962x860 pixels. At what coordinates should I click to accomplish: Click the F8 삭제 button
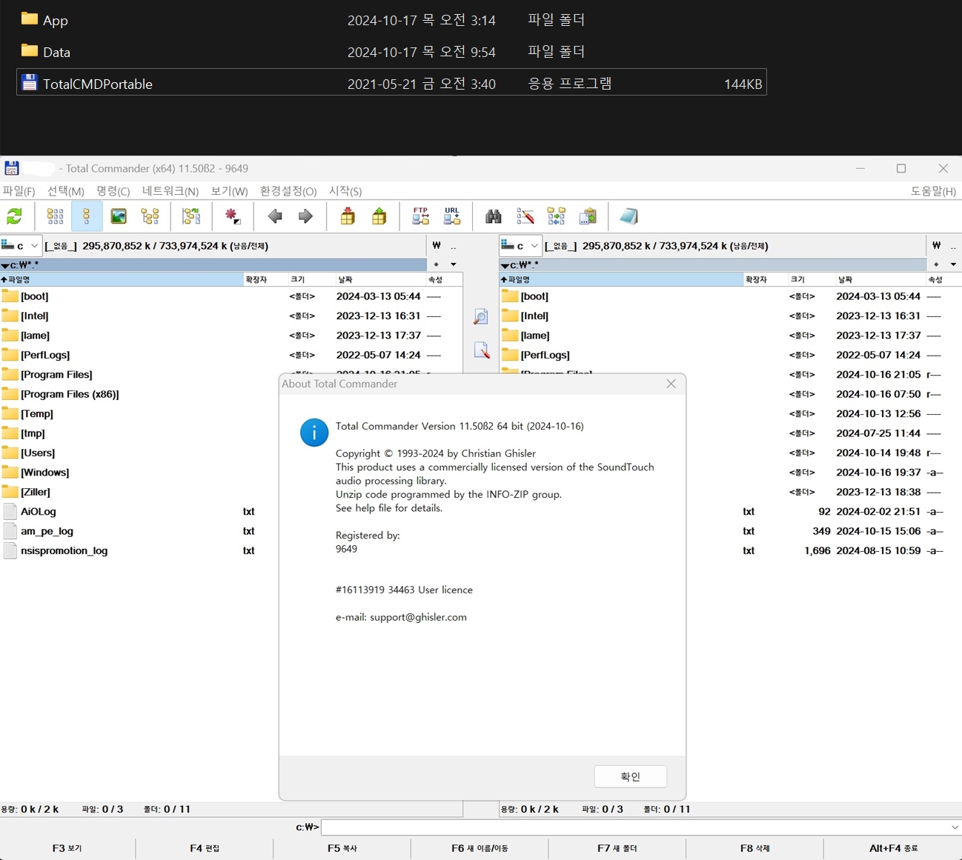click(755, 848)
